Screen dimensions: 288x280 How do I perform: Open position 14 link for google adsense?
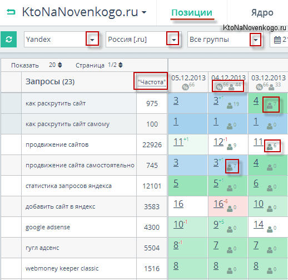click(x=259, y=225)
